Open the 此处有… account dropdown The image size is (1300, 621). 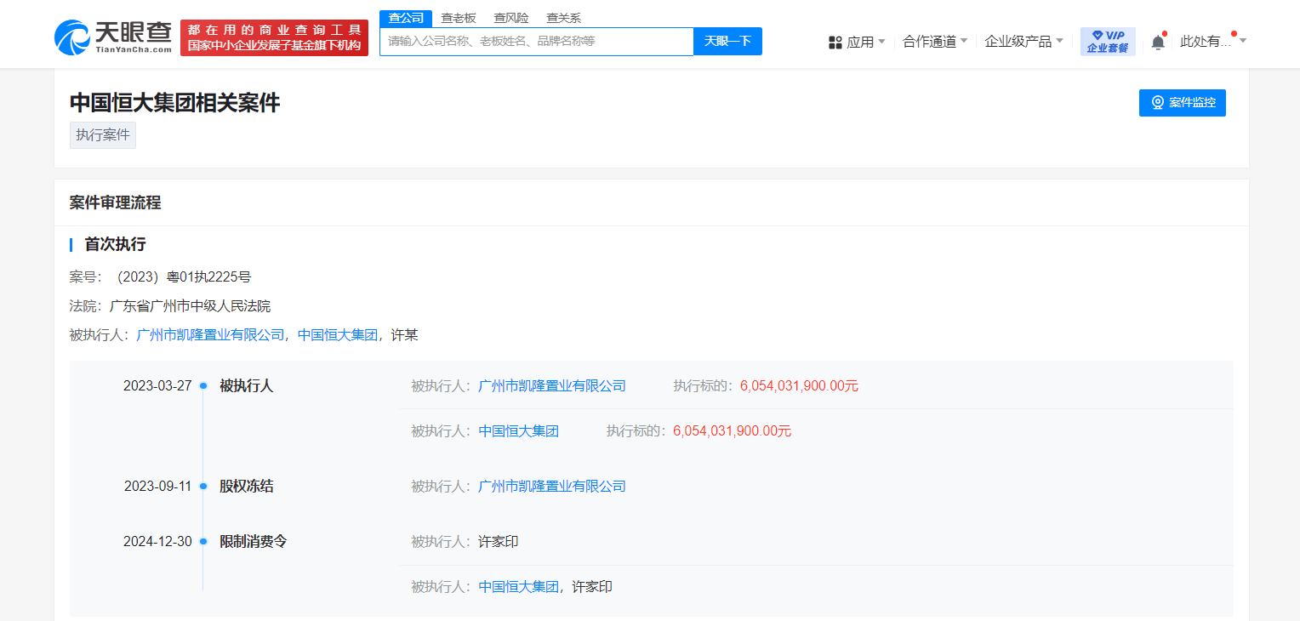click(1213, 41)
